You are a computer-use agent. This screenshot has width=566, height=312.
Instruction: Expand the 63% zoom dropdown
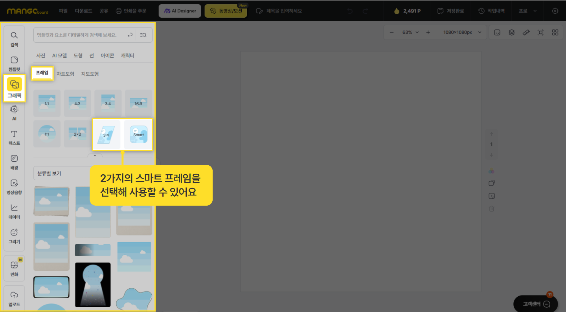pyautogui.click(x=411, y=33)
